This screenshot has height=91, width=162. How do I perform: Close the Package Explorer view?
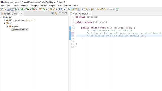(x=22, y=14)
